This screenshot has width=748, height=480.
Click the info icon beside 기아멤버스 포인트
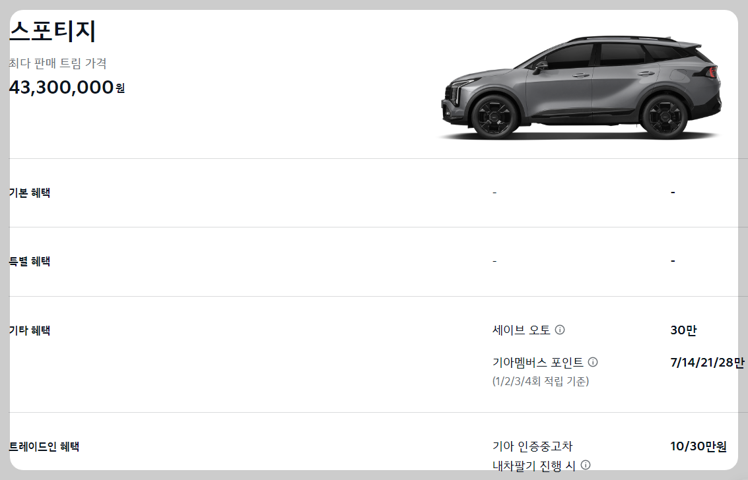(593, 362)
